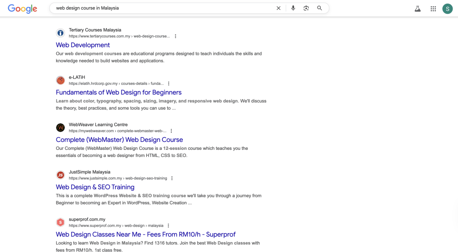This screenshot has width=458, height=252.
Task: Click the snippet mentioning 1316 tutors
Action: click(158, 246)
